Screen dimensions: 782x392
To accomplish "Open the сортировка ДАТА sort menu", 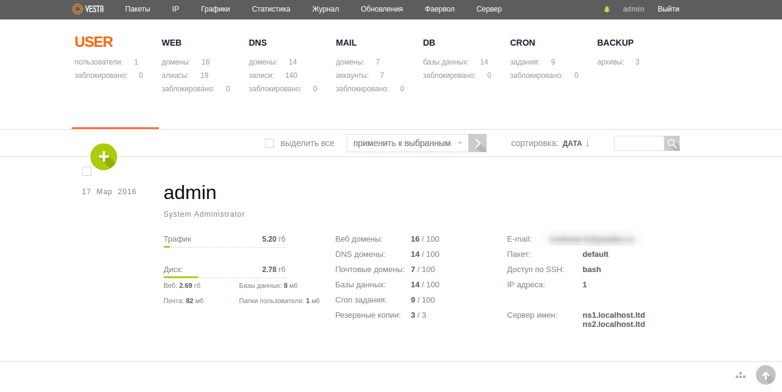I will click(572, 144).
